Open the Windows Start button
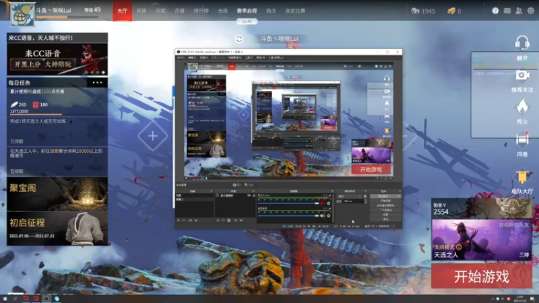 click(x=5, y=298)
